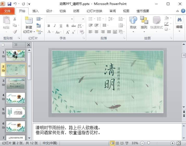This screenshot has width=186, height=146.
Task: Open the 审阅 ribbon tab
Action: [112, 11]
